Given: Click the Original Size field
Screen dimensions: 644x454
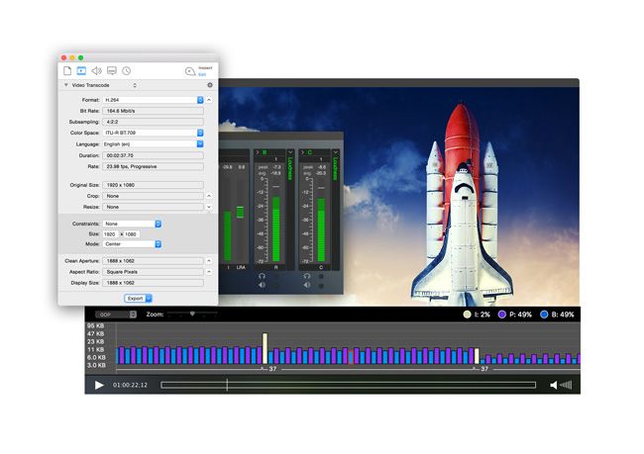Looking at the screenshot, I should click(x=153, y=185).
